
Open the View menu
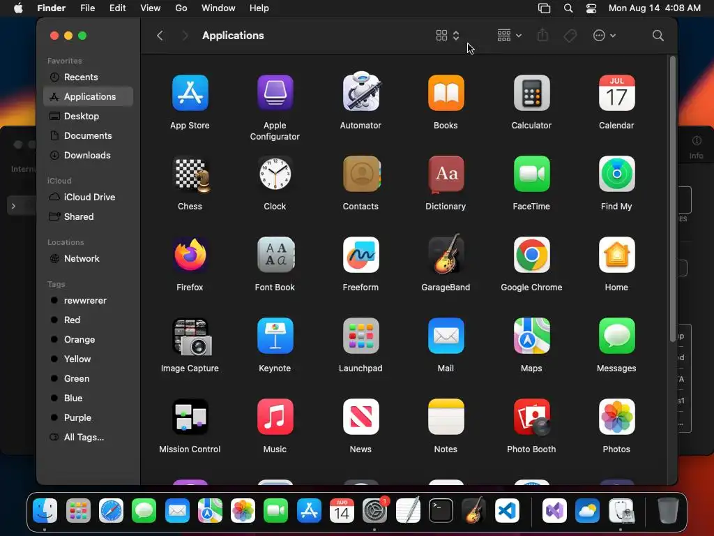click(151, 8)
